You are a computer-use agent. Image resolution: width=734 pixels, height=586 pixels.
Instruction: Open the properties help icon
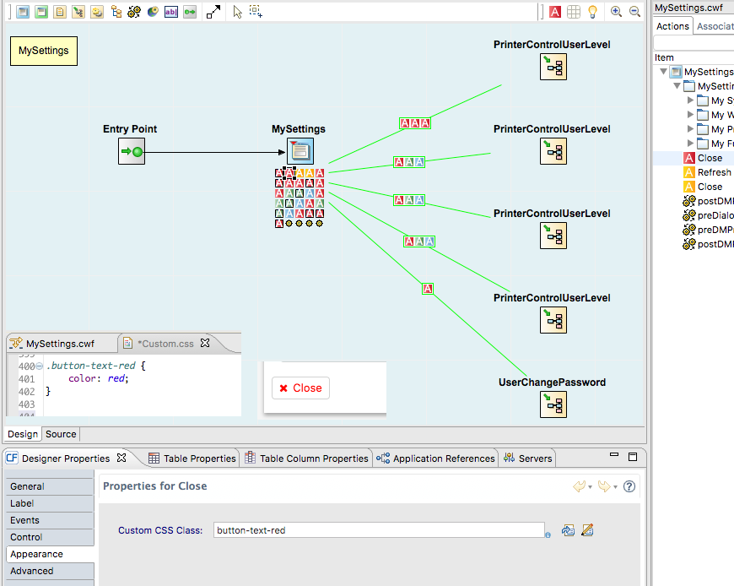click(629, 486)
